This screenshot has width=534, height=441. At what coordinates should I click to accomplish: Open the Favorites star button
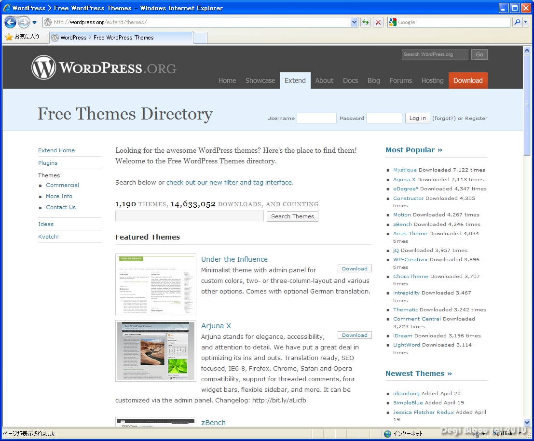coord(23,37)
